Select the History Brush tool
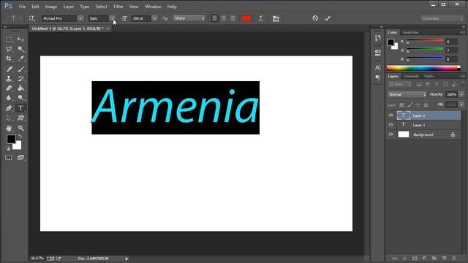 click(x=20, y=79)
